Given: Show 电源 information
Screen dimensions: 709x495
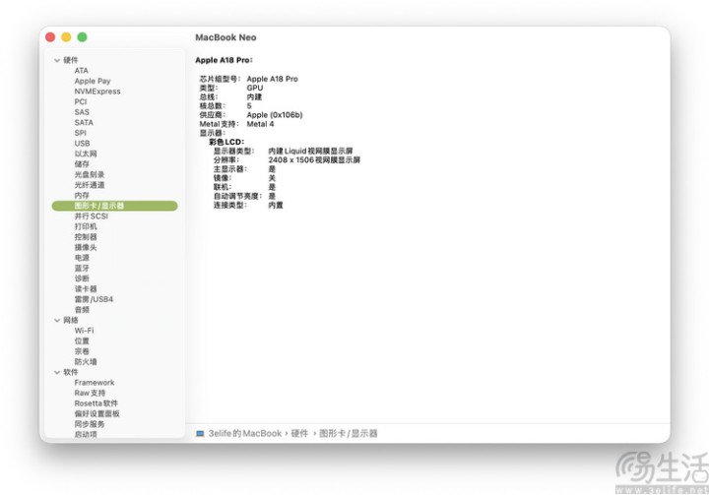Looking at the screenshot, I should (x=82, y=258).
